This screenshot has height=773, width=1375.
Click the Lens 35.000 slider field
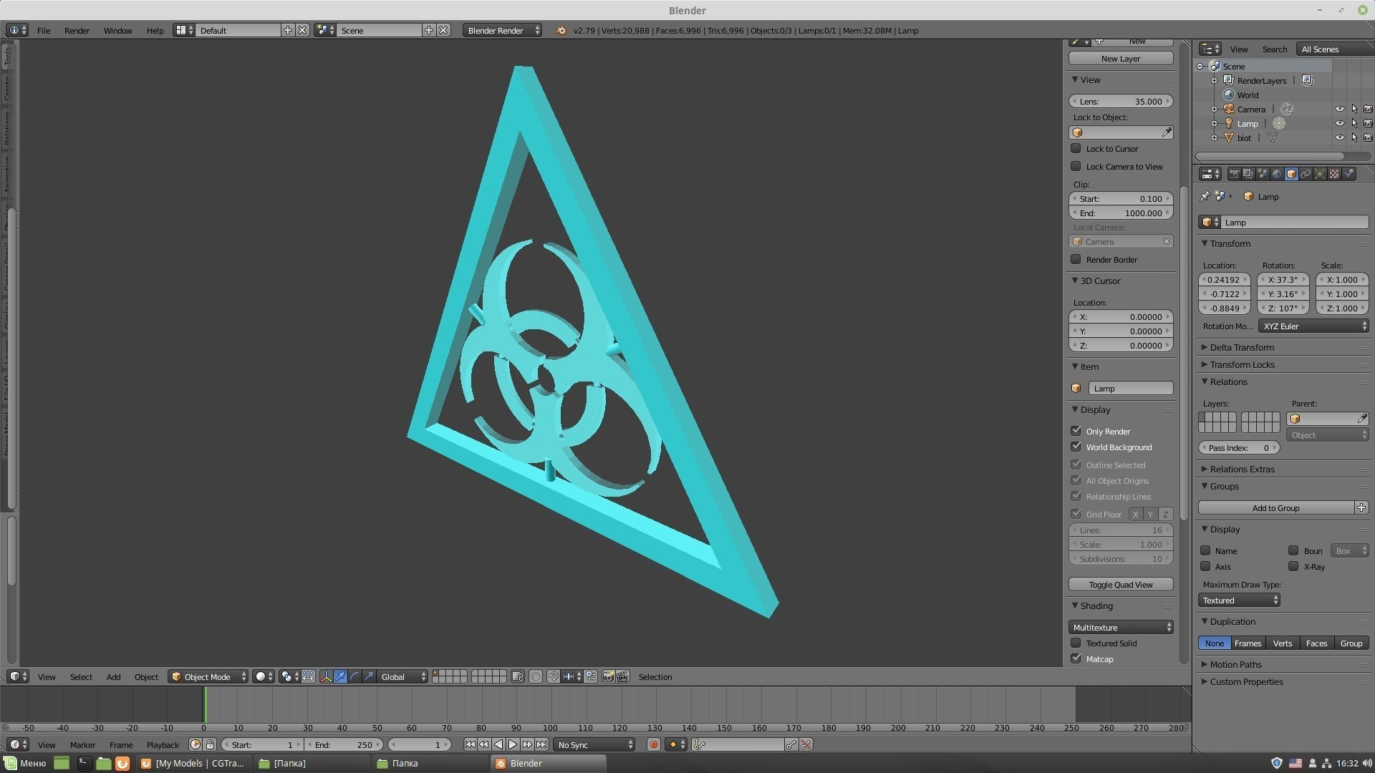click(1121, 102)
